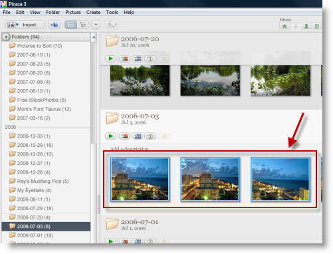Select the 2006-12-28 (10) folder

coord(46,154)
